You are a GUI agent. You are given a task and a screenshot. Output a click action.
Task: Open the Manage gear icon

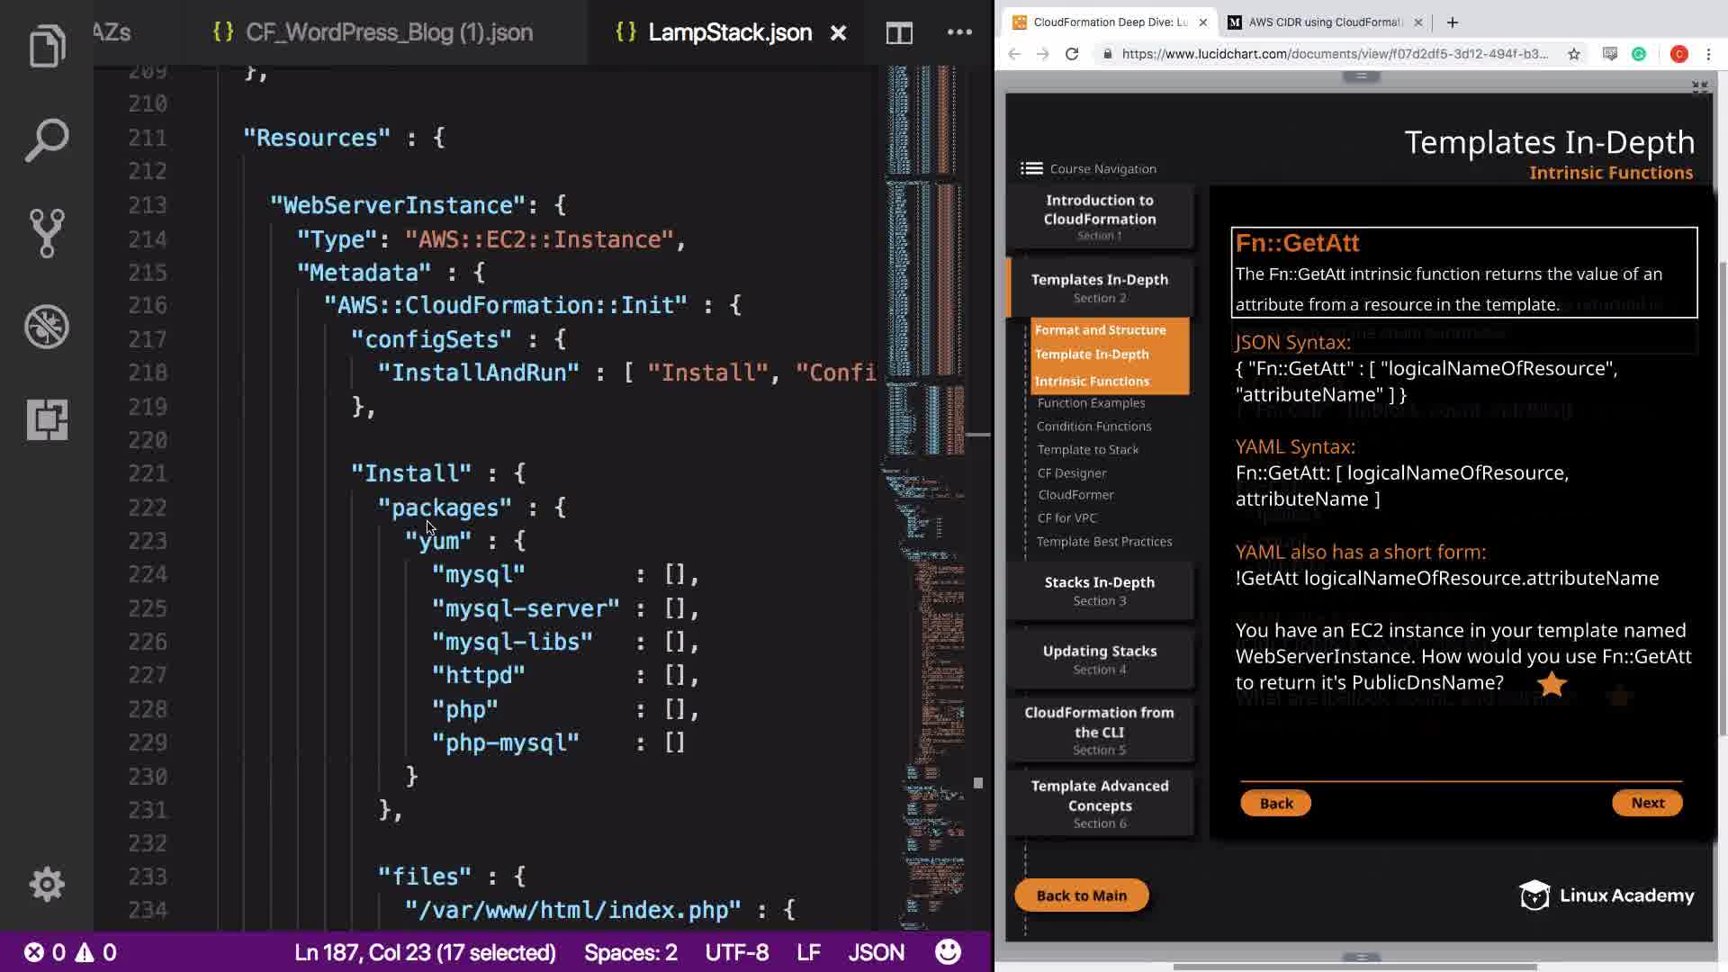(47, 884)
